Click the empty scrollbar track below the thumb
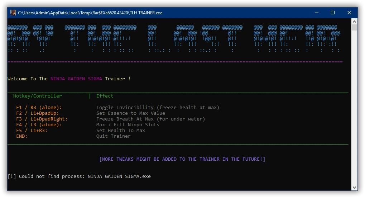The image size is (365, 198). coord(354,107)
